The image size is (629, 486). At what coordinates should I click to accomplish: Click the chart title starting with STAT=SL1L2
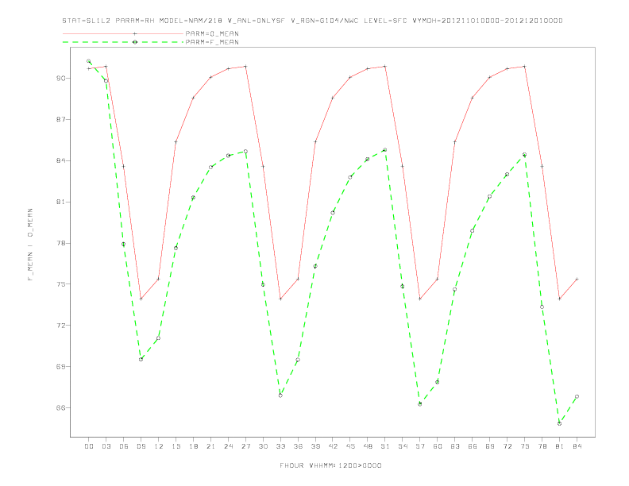point(312,21)
